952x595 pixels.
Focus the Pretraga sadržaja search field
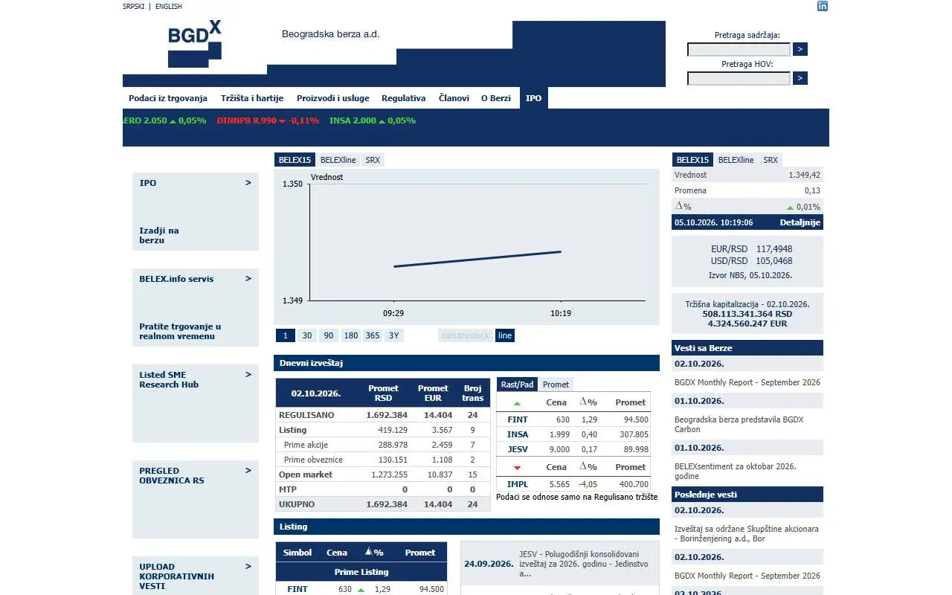pos(739,50)
